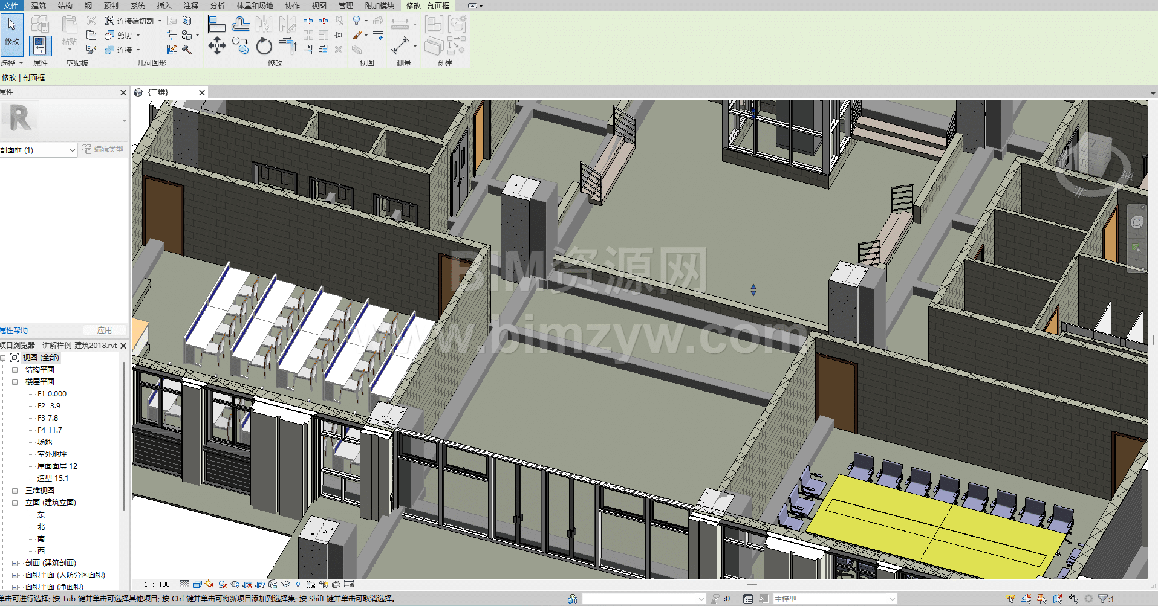The image size is (1158, 606).
Task: Collapse the 楼层平面 tree node
Action: coord(15,382)
